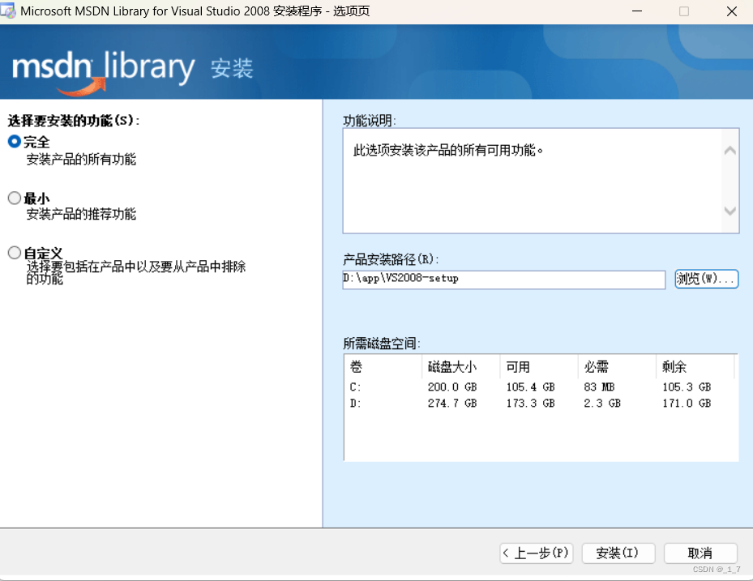Click the 105.3 GB remaining value
The image size is (753, 581).
click(687, 387)
